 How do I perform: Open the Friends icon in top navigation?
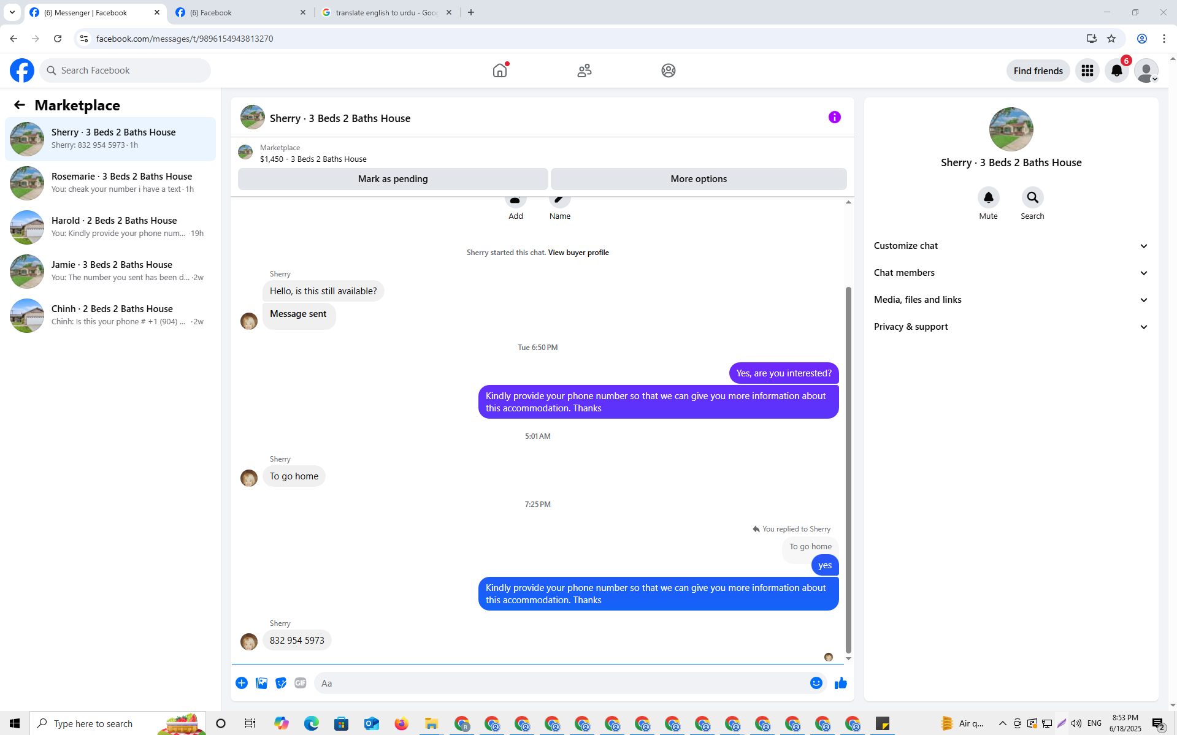(x=585, y=70)
